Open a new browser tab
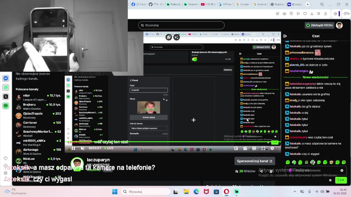The image size is (351, 197). click(x=307, y=4)
